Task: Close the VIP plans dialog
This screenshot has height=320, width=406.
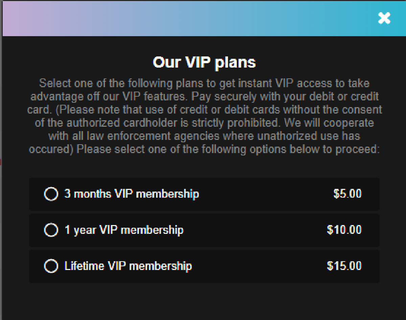Action: [x=384, y=18]
